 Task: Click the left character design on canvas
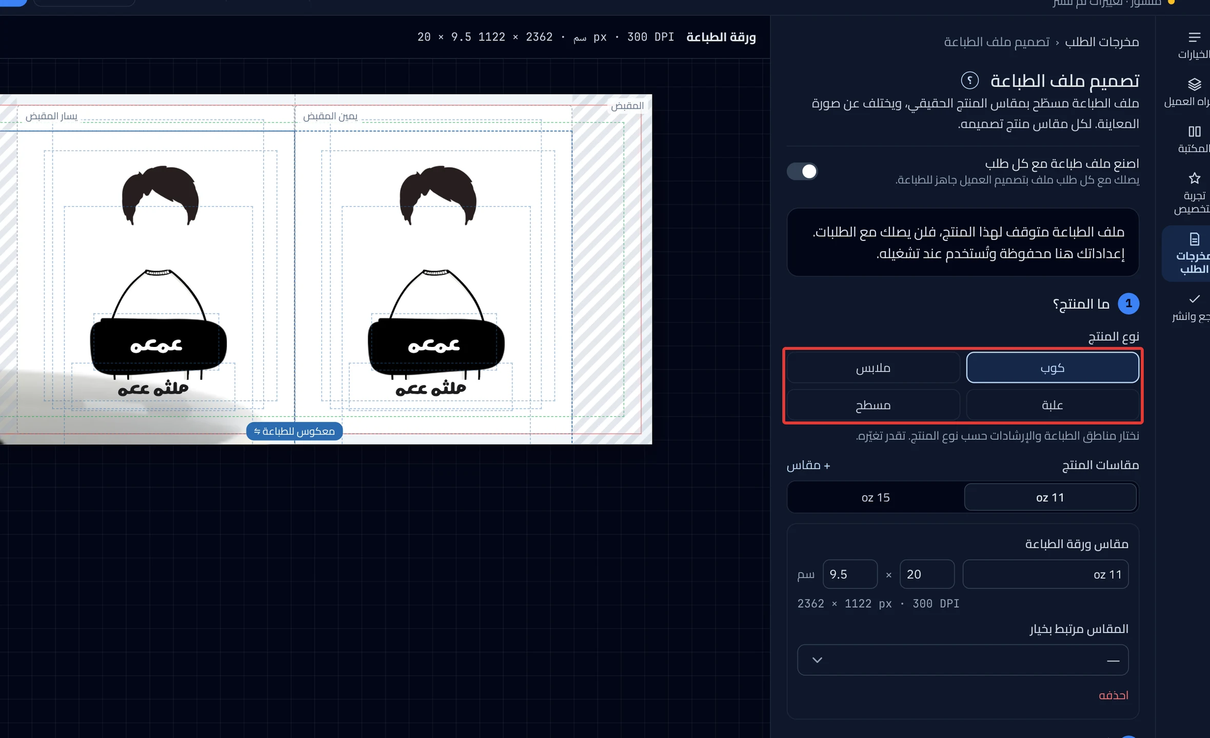pyautogui.click(x=158, y=282)
